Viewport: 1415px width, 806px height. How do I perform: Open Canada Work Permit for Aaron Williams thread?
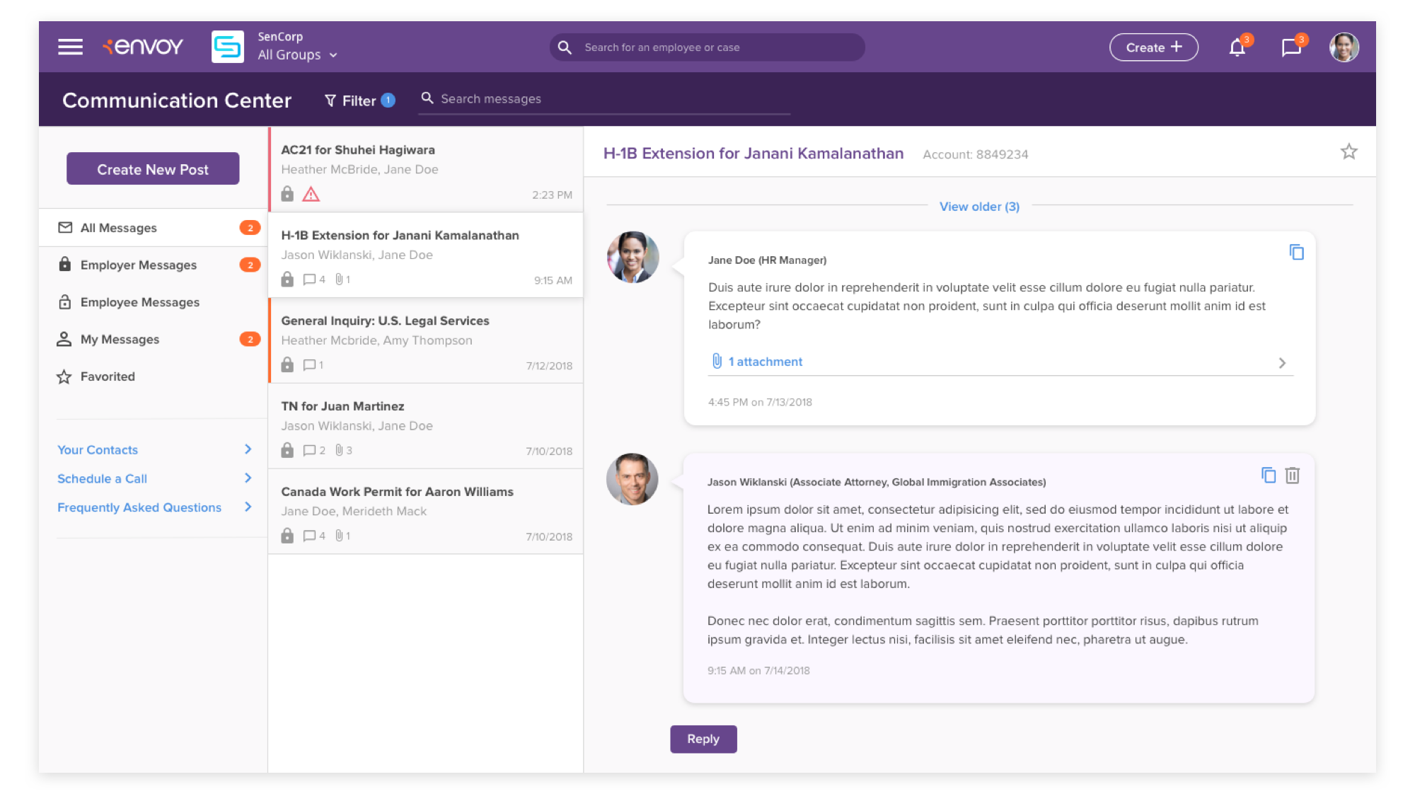click(x=426, y=512)
